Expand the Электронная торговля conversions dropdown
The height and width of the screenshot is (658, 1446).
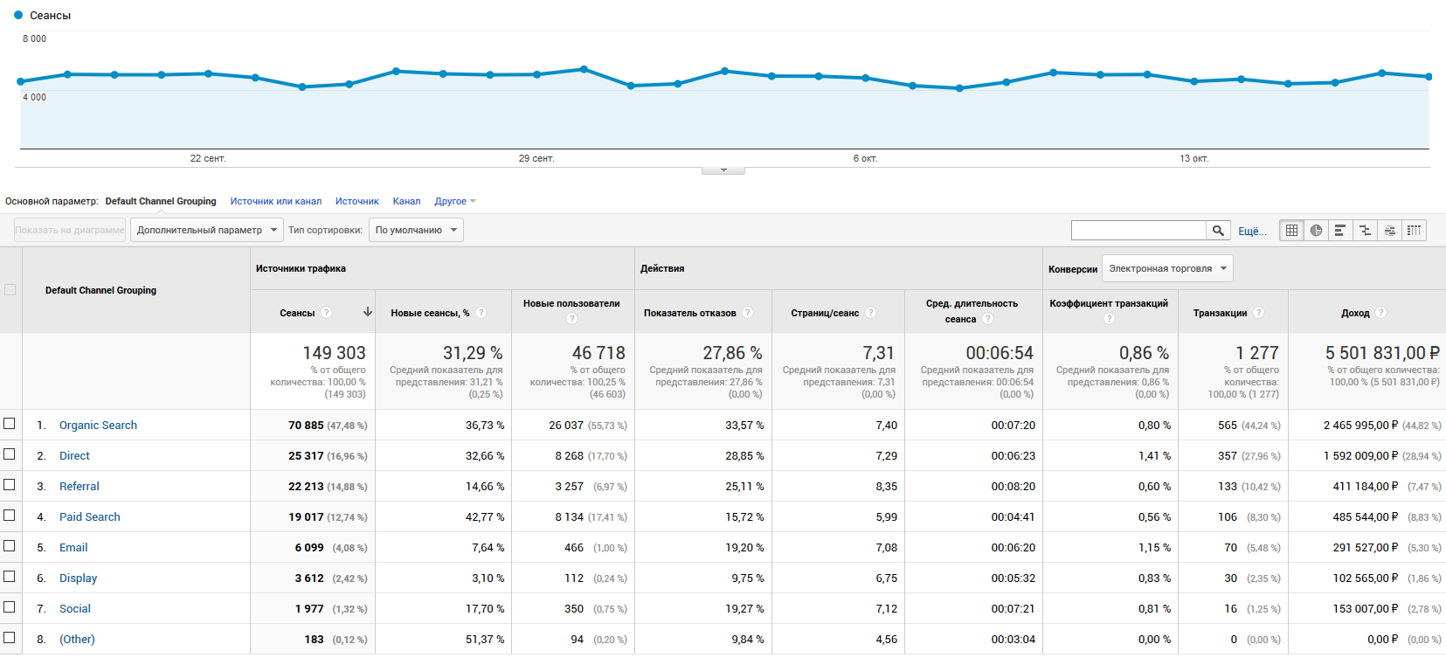[x=1167, y=269]
